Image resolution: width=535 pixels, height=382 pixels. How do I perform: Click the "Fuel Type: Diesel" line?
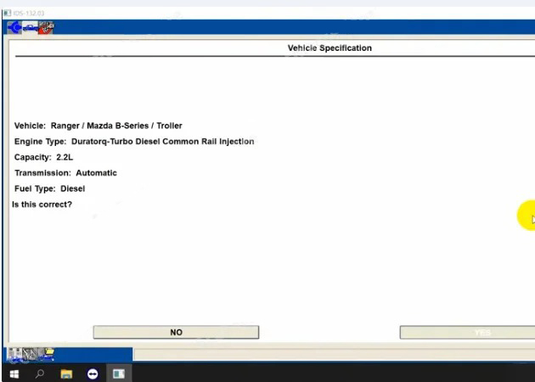[x=49, y=188]
